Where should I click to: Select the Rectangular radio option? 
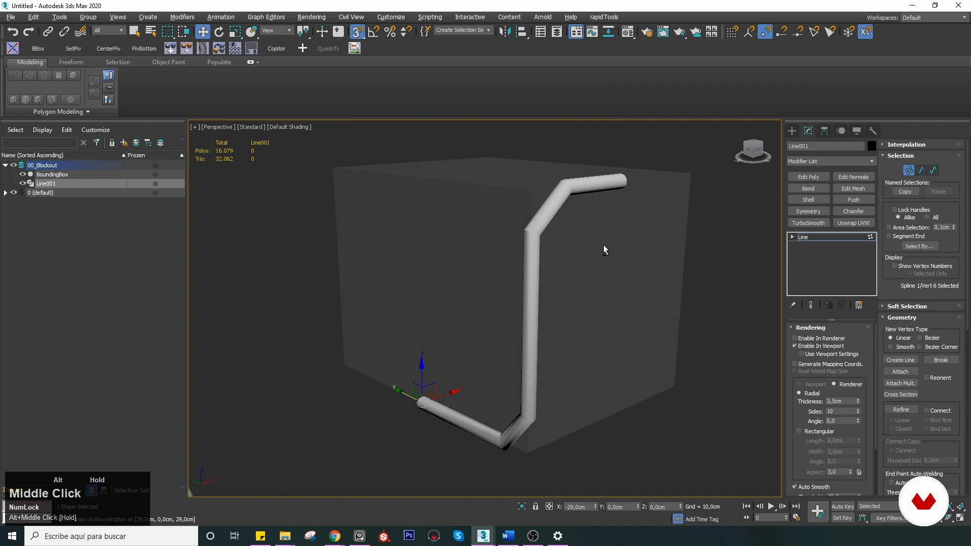click(800, 431)
